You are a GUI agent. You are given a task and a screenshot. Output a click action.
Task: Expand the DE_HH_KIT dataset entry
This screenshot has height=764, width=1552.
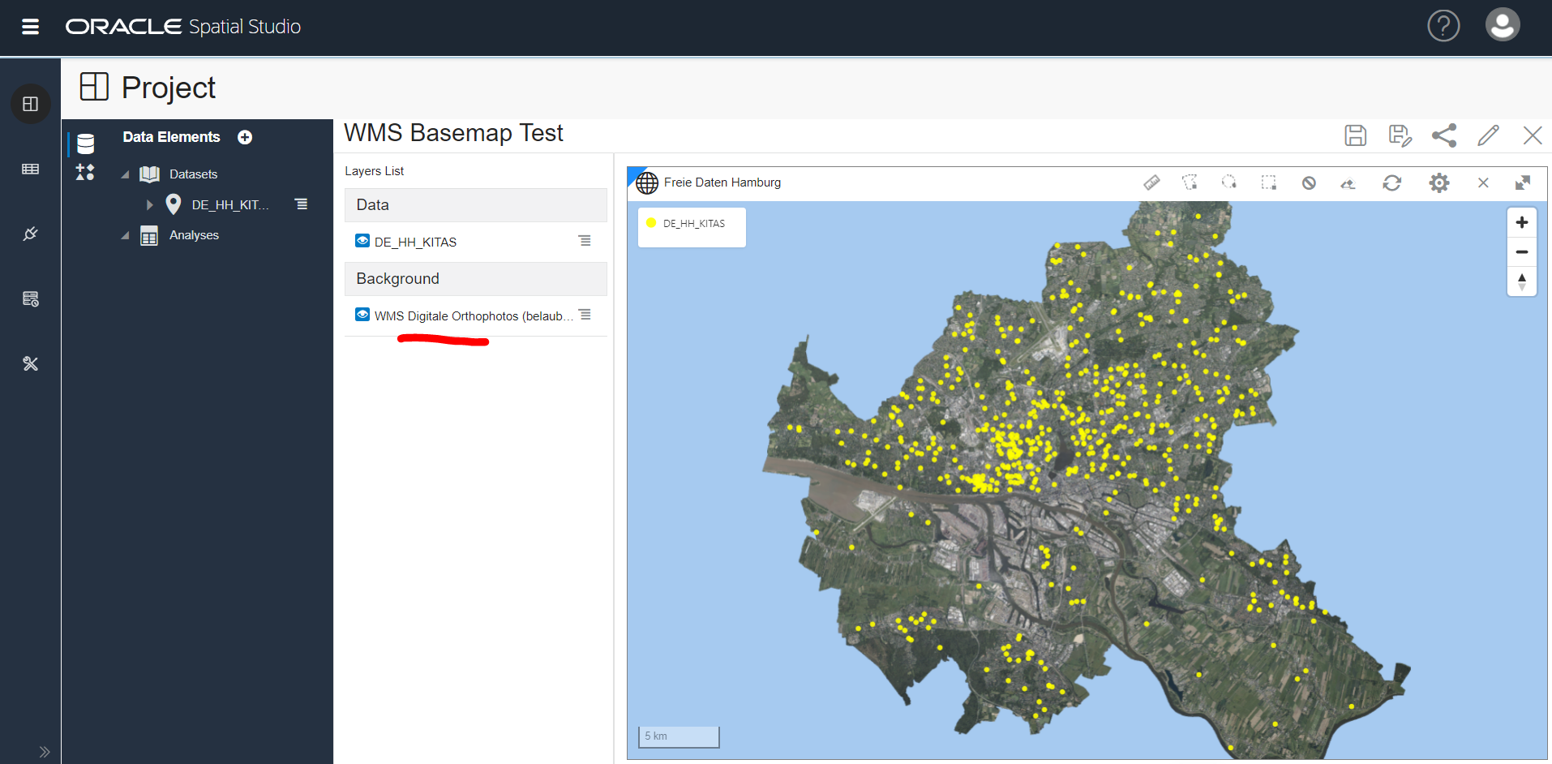149,204
